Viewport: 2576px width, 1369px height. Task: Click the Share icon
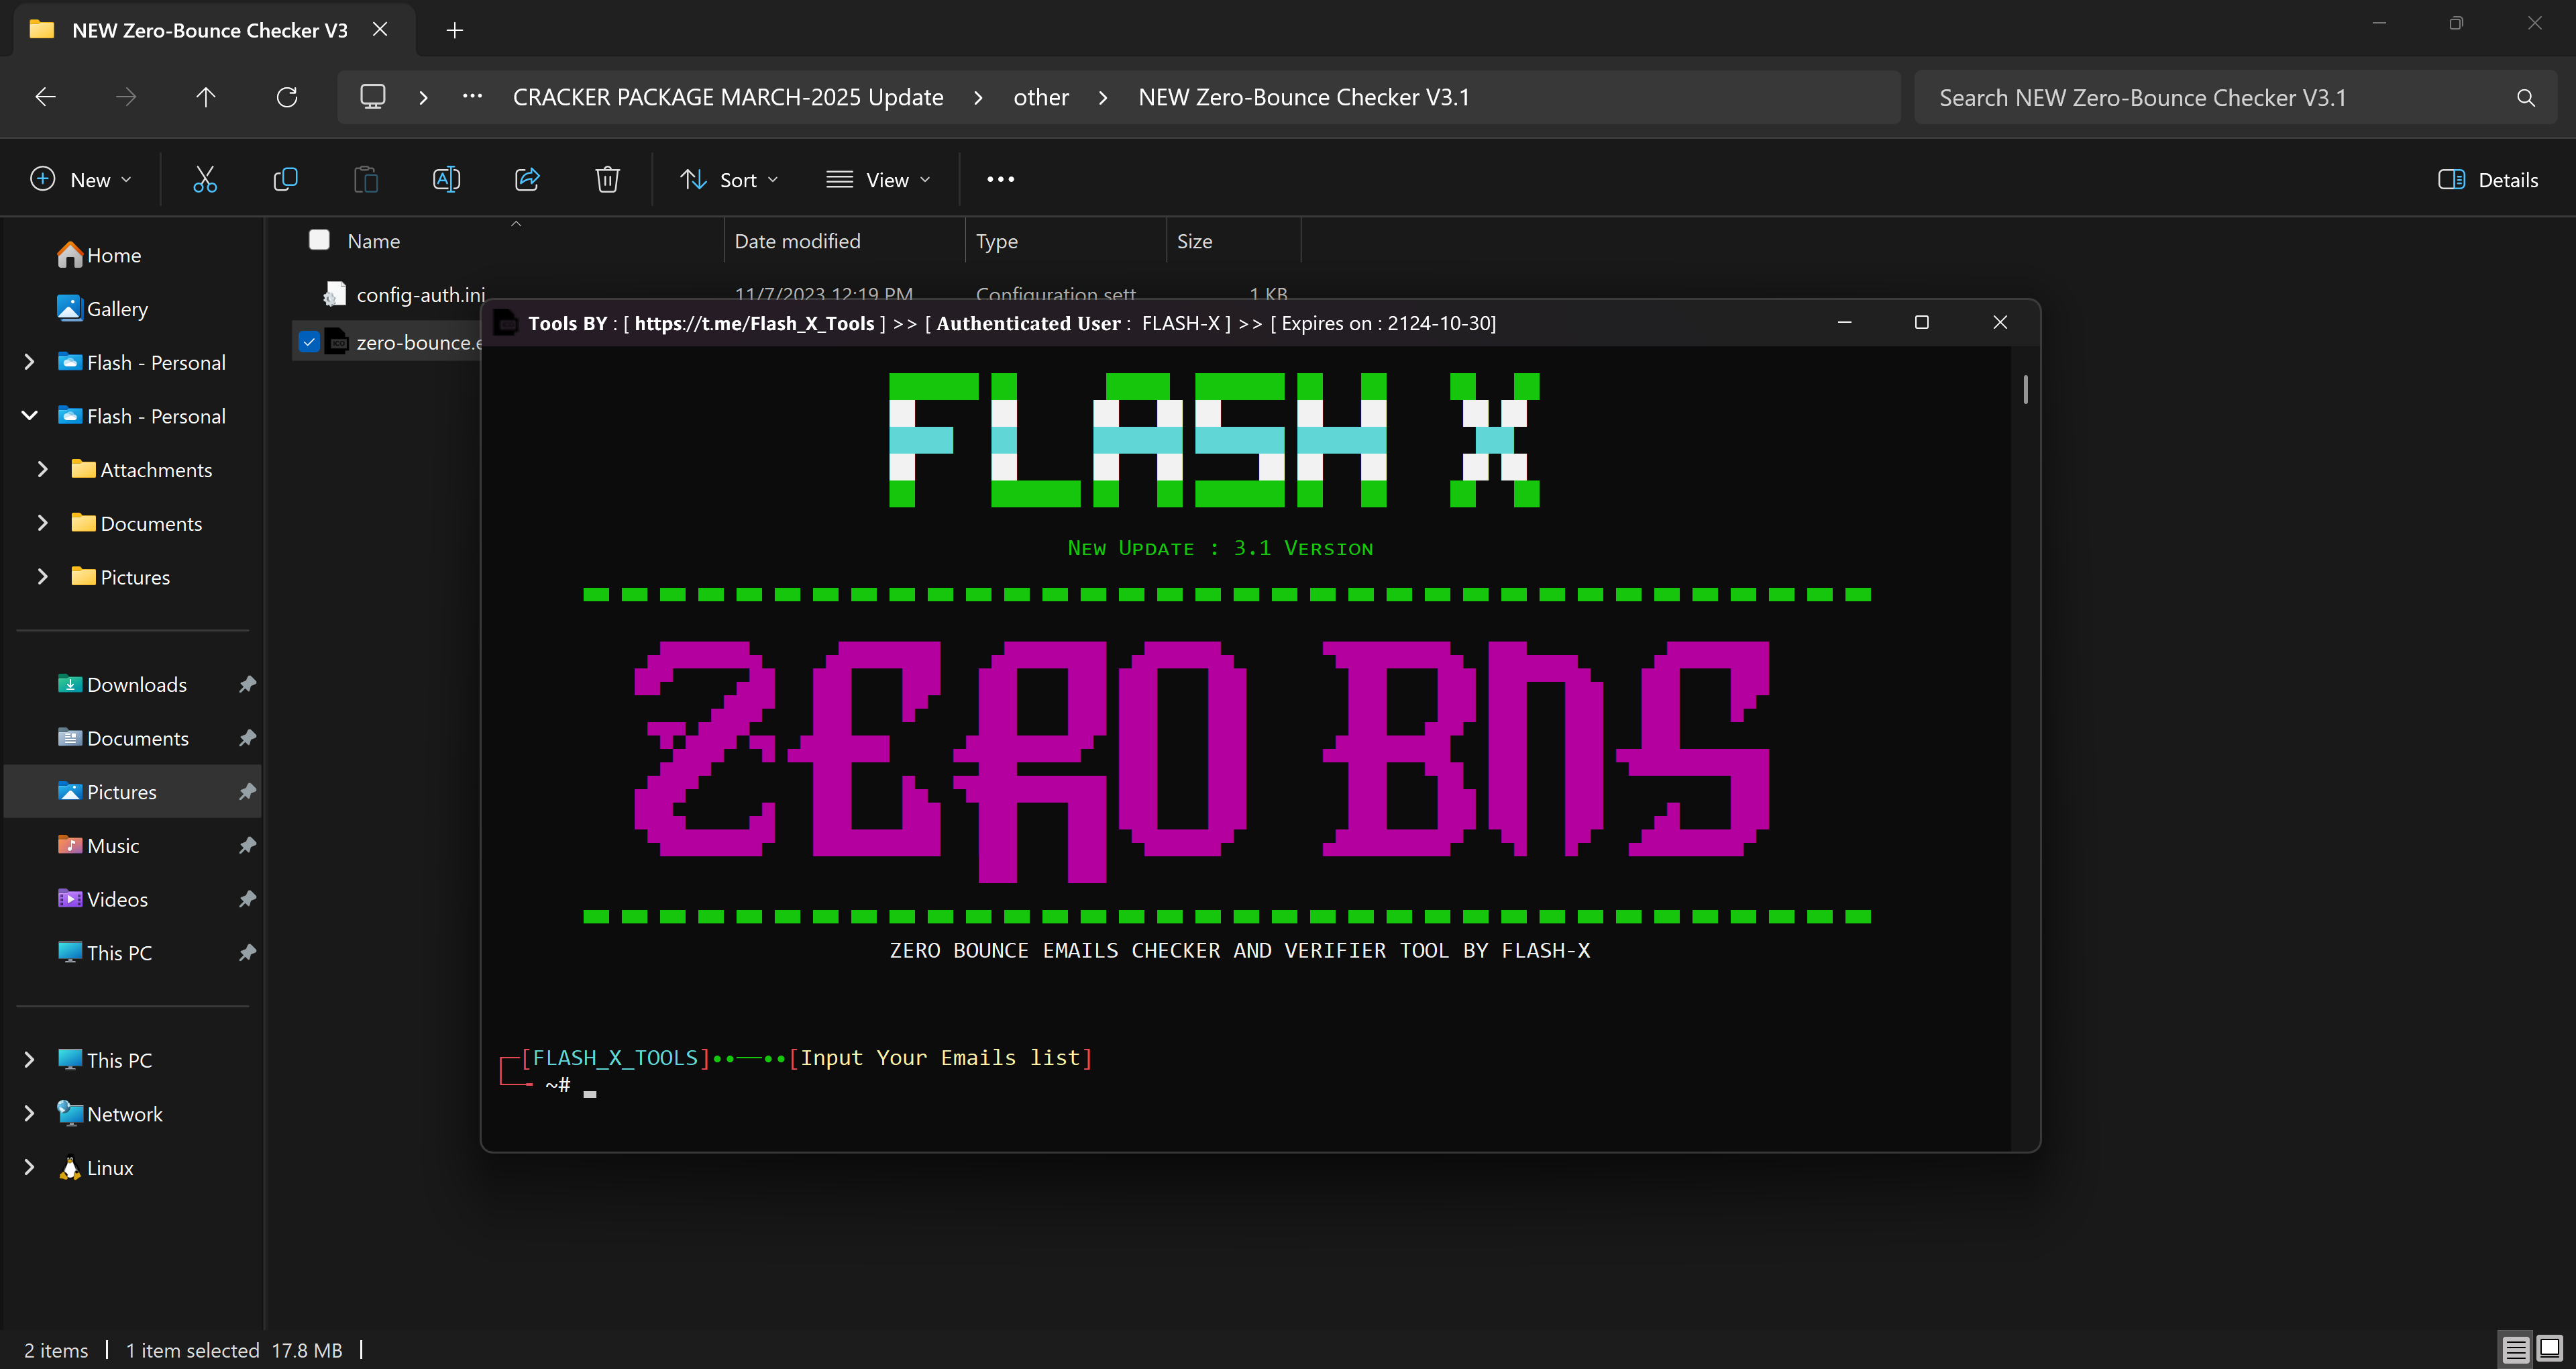pyautogui.click(x=527, y=179)
